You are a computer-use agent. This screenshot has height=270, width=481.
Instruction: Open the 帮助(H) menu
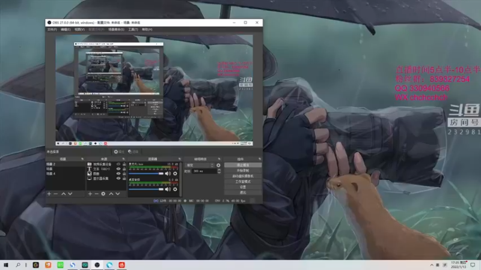point(147,29)
